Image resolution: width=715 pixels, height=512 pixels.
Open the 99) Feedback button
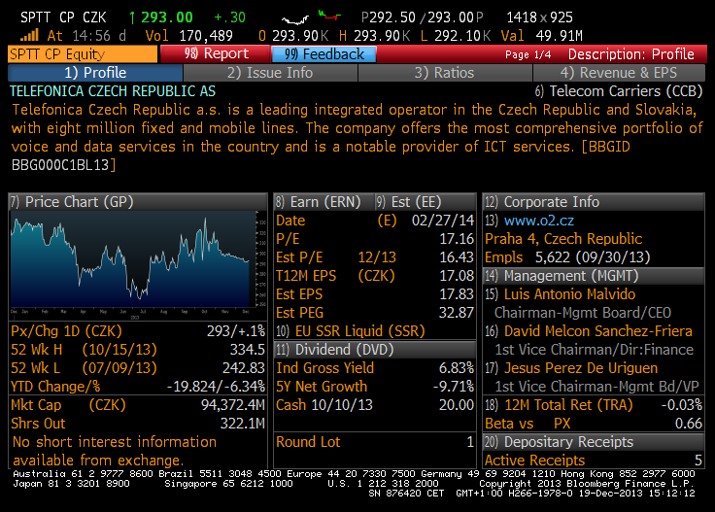[323, 53]
